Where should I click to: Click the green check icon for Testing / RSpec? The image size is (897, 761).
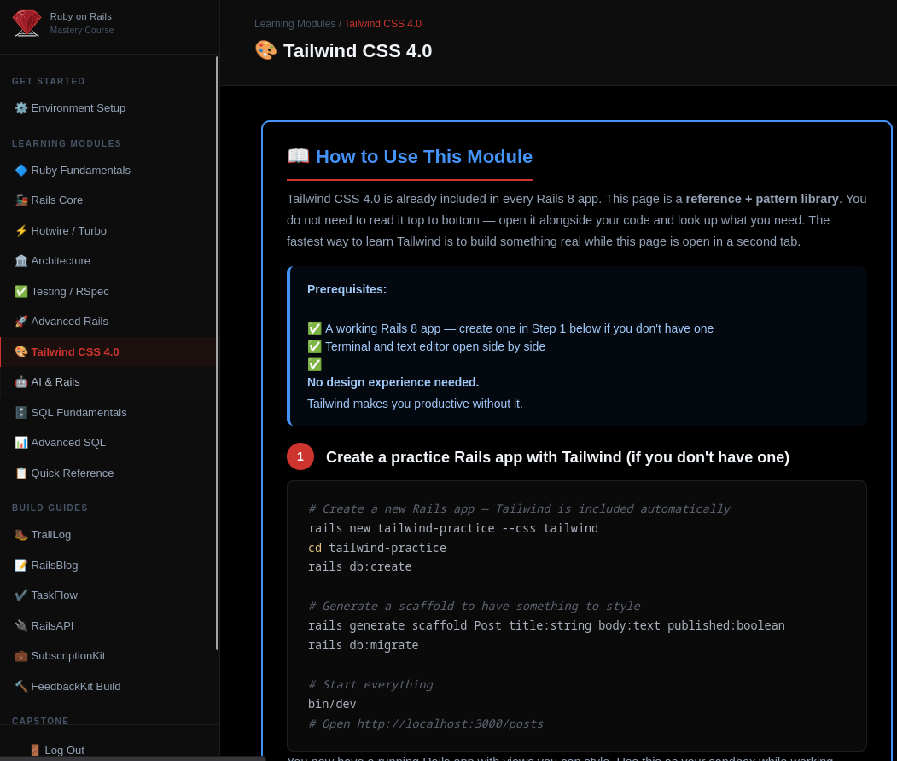coord(21,292)
